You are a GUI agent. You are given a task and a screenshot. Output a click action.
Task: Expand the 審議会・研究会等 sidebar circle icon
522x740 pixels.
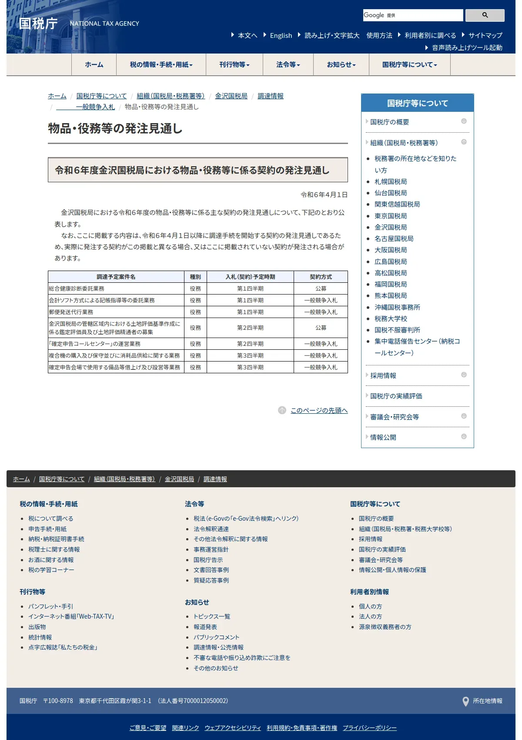pos(464,416)
